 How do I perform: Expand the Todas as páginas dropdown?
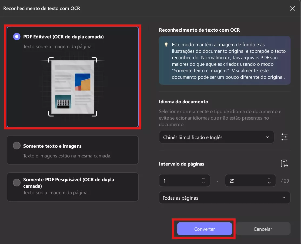pos(225,198)
